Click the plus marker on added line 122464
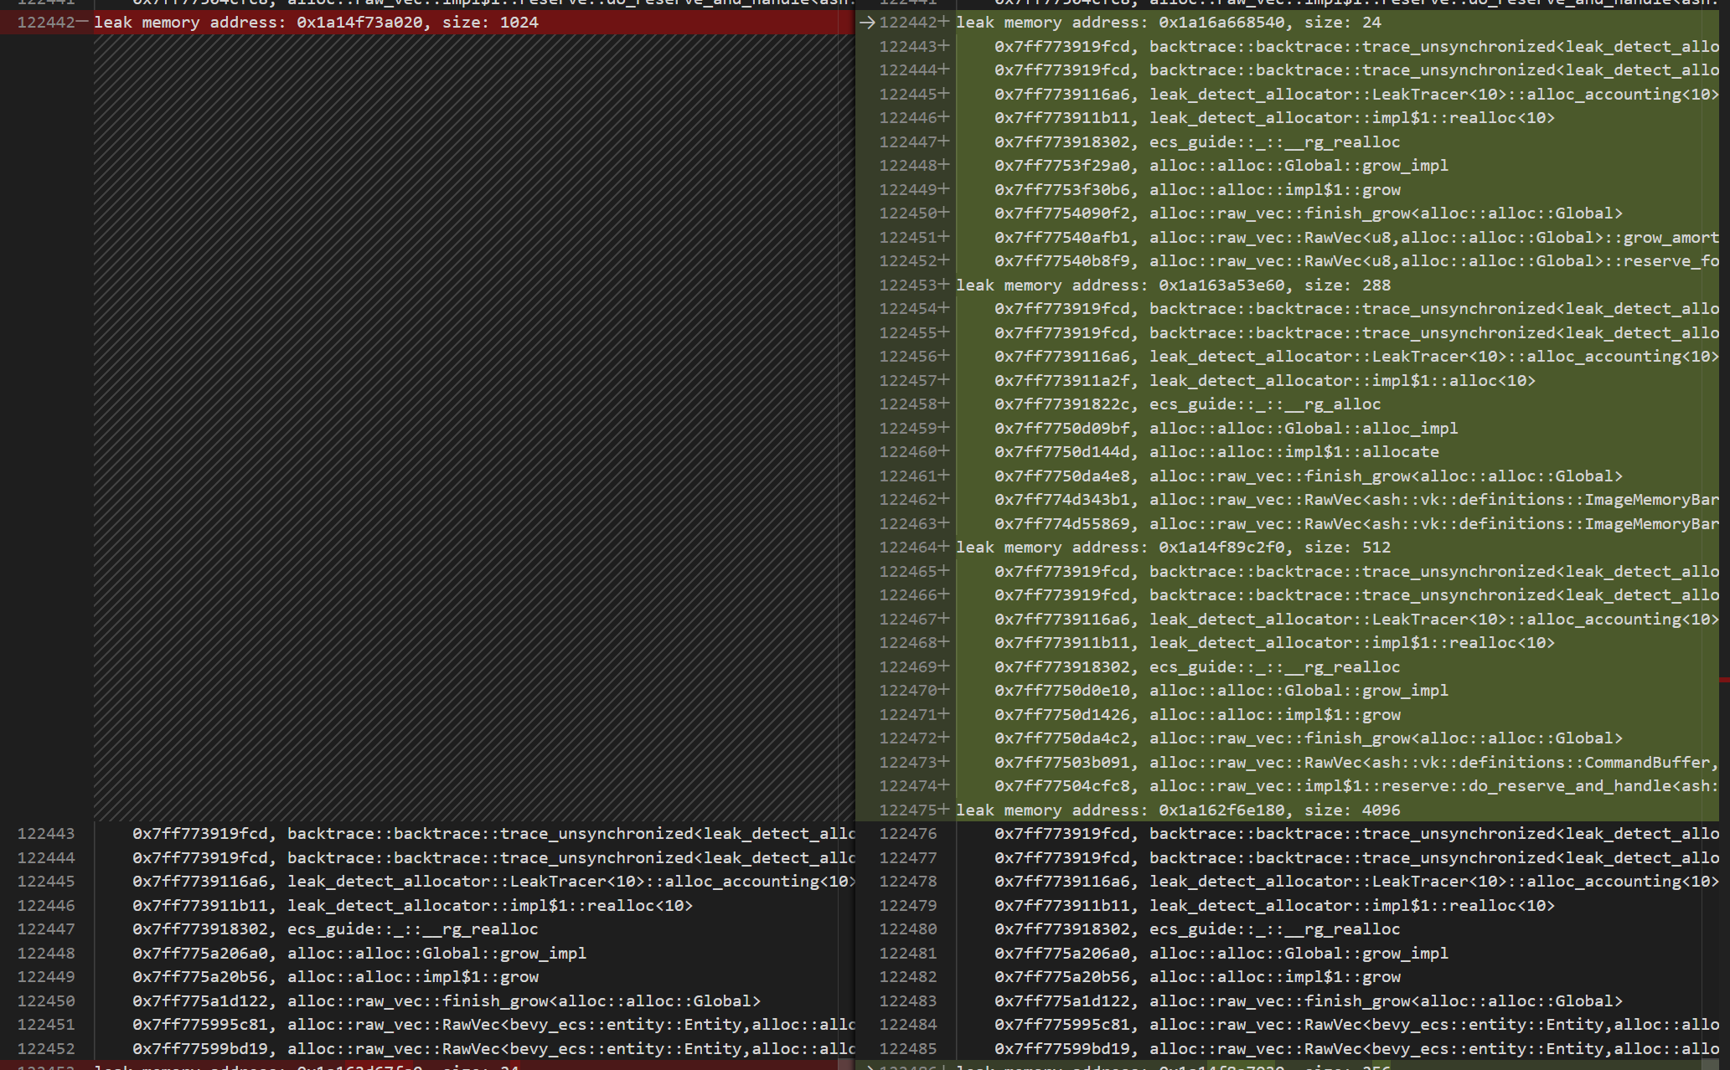 (944, 547)
